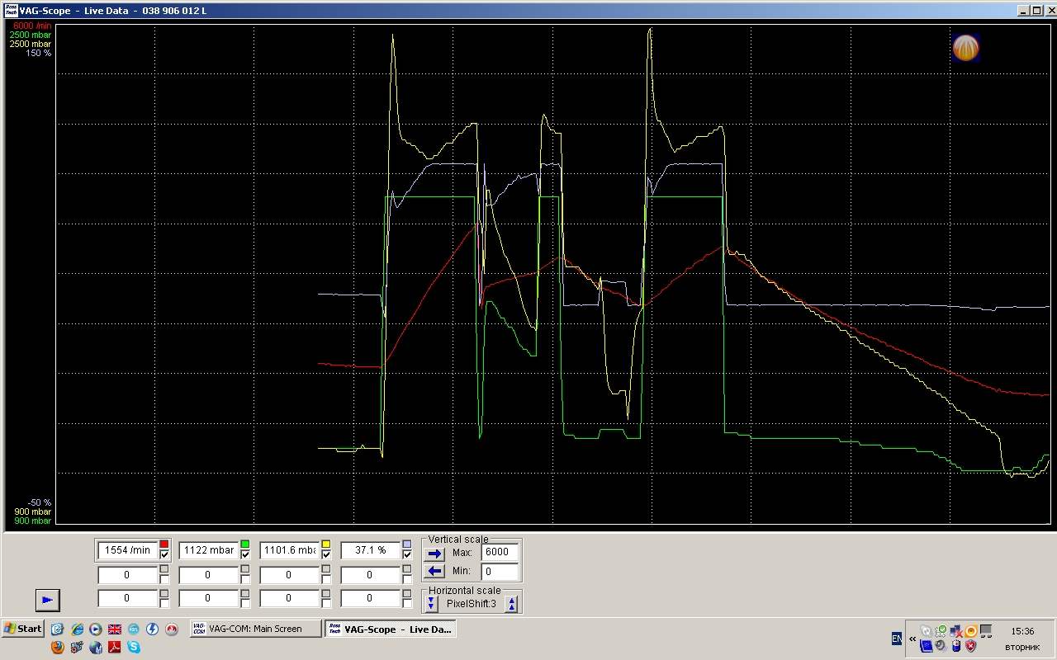
Task: Click the right arrow beside Vertical scale Max
Action: click(x=434, y=553)
